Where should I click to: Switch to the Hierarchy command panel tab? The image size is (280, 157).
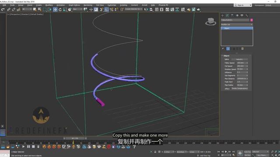click(232, 16)
